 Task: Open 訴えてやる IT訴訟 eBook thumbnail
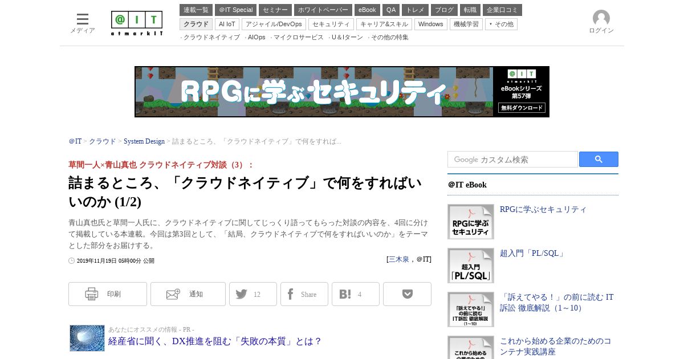pos(471,309)
